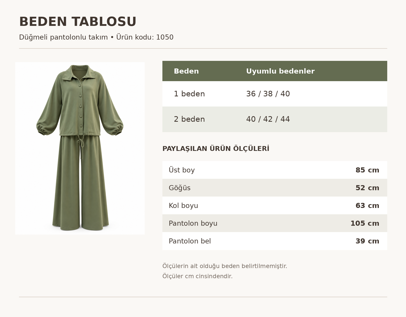The width and height of the screenshot is (406, 317).
Task: Click the 105 cm value
Action: point(365,223)
